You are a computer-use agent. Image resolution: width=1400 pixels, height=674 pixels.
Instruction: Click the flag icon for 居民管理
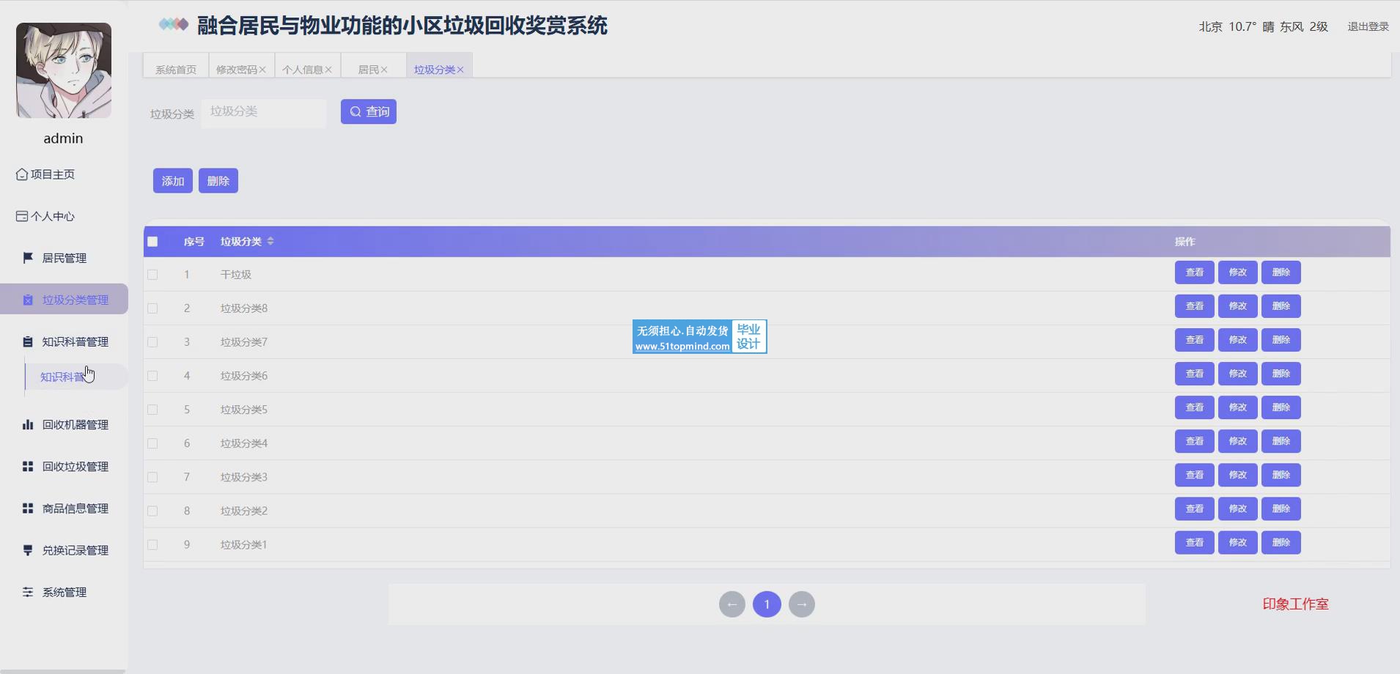coord(28,258)
